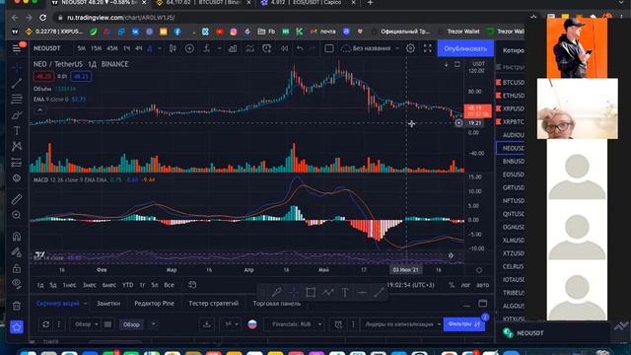Select the Все date range
Image resolution: width=631 pixels, height=355 pixels.
click(x=169, y=285)
